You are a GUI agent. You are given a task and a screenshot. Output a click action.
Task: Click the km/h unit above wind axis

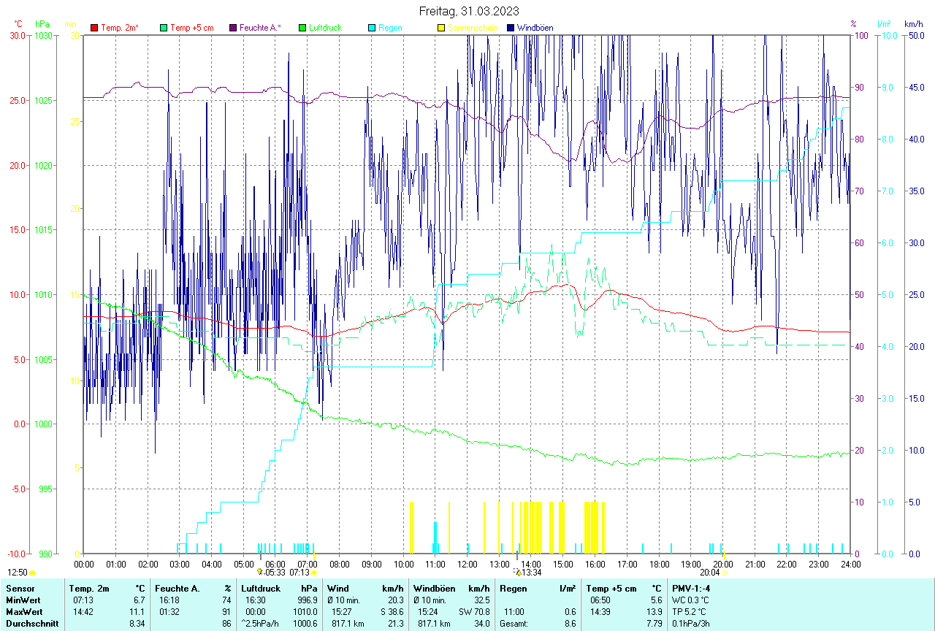[x=913, y=25]
